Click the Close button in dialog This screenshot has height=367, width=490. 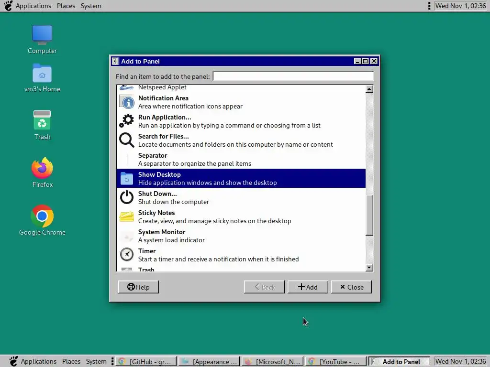352,287
